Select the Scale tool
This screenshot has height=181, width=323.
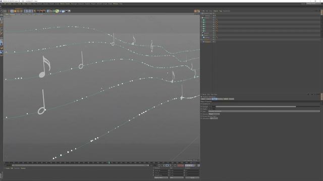coord(15,11)
